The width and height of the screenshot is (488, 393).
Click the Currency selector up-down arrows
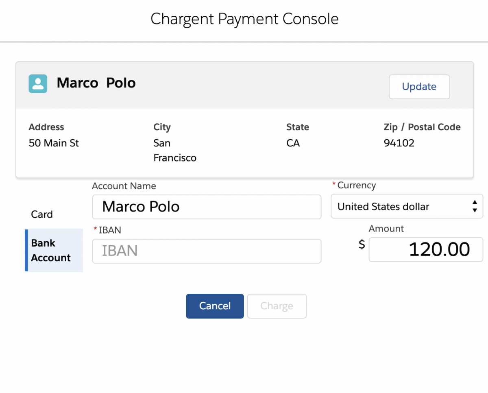474,207
